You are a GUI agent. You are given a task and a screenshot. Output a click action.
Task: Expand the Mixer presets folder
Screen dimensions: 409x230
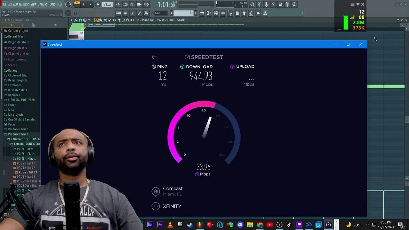(x=15, y=59)
